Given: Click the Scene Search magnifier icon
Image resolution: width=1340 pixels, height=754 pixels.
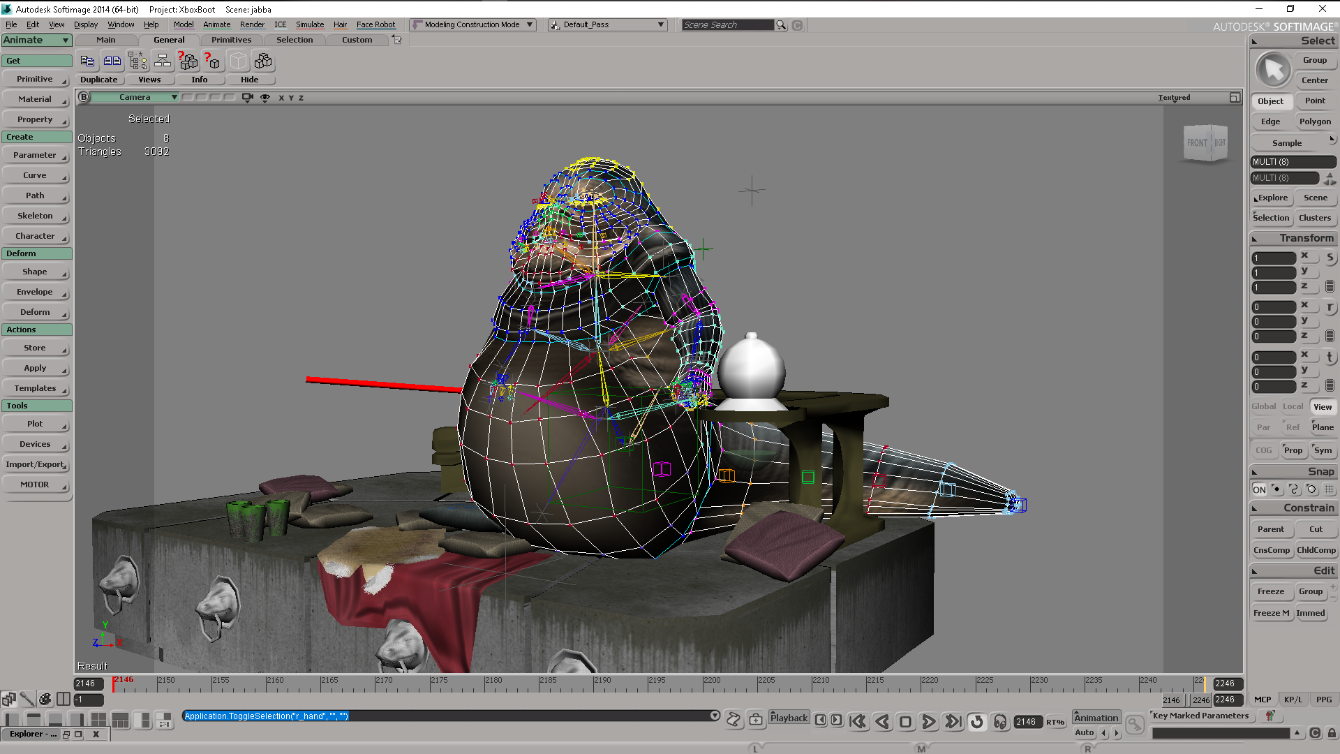Looking at the screenshot, I should pyautogui.click(x=781, y=25).
